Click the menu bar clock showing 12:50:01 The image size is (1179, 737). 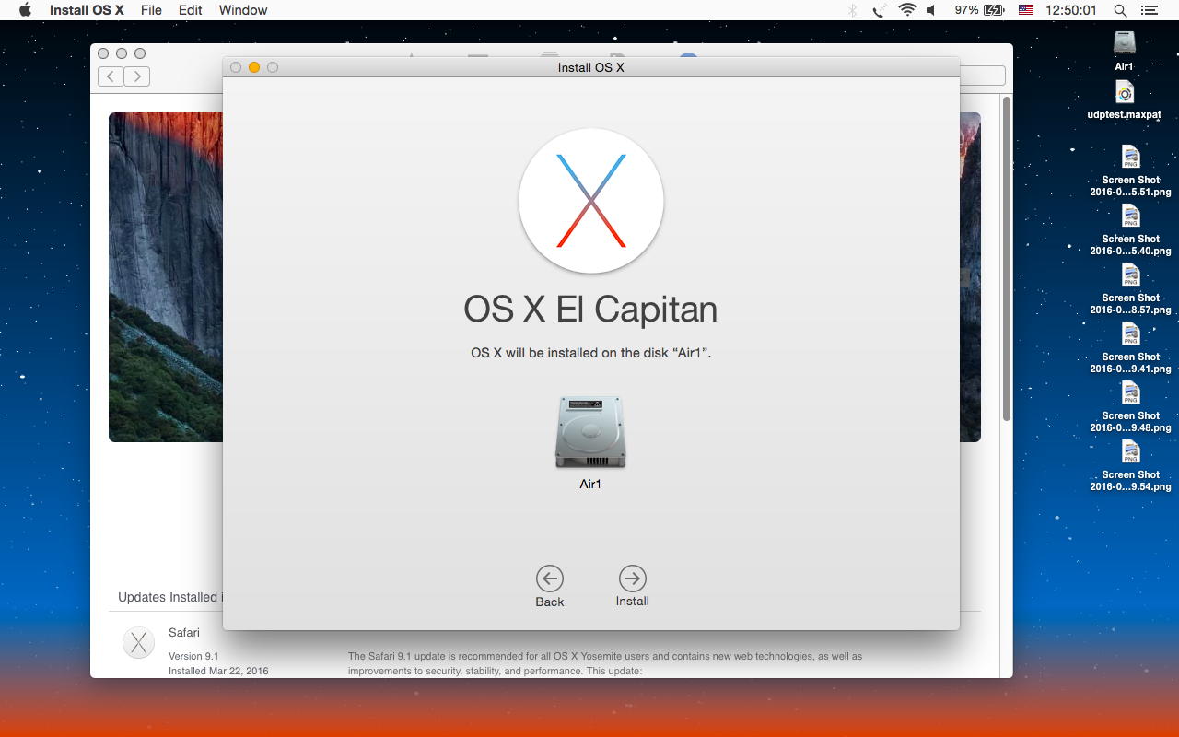tap(1071, 10)
